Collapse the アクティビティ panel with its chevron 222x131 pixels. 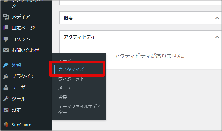click(x=217, y=37)
